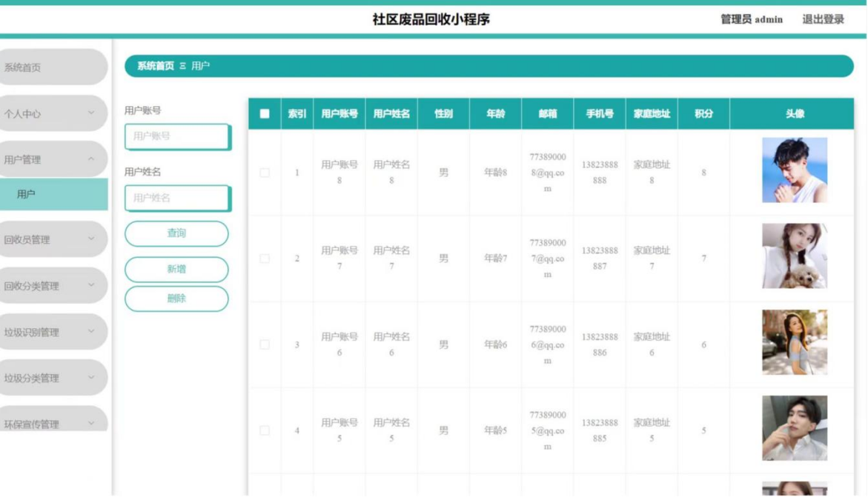
Task: Click the 用户姓名 column header
Action: [391, 113]
